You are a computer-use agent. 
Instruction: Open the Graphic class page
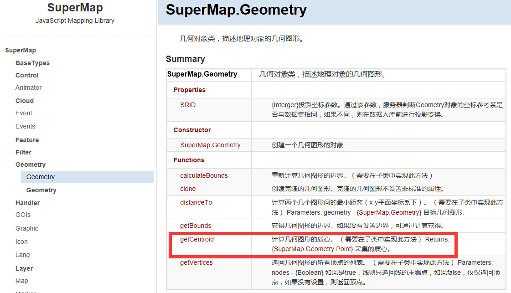tap(27, 228)
